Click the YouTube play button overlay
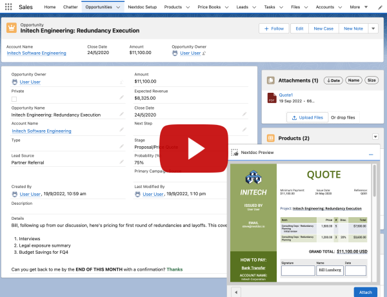 (193, 148)
